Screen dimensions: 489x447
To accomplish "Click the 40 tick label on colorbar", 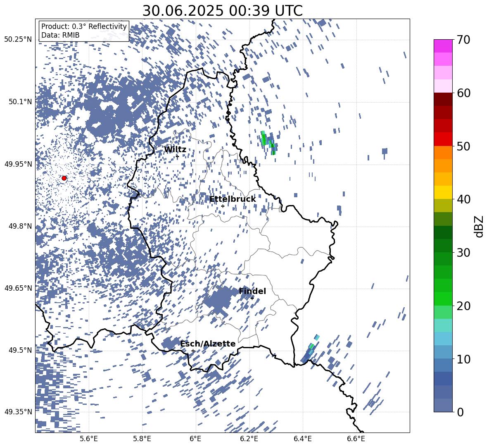I will pyautogui.click(x=464, y=199).
